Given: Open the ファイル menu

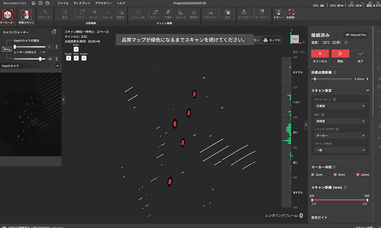Looking at the screenshot, I should click(x=63, y=3).
